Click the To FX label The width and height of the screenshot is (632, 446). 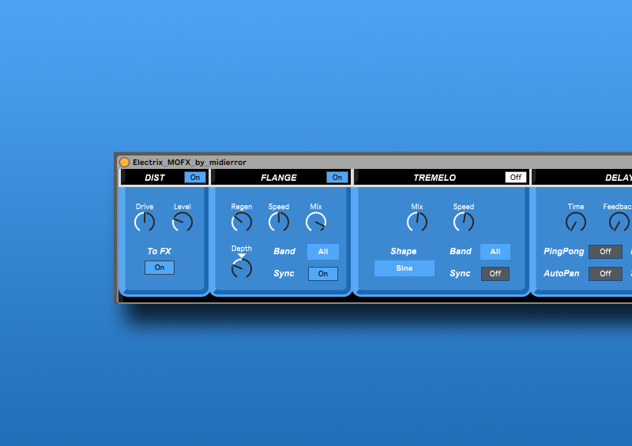[160, 251]
